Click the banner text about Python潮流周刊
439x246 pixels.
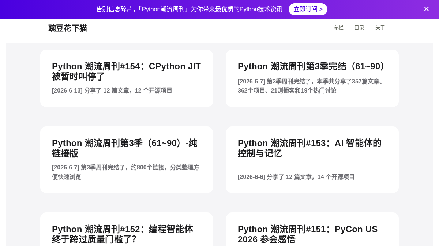189,9
